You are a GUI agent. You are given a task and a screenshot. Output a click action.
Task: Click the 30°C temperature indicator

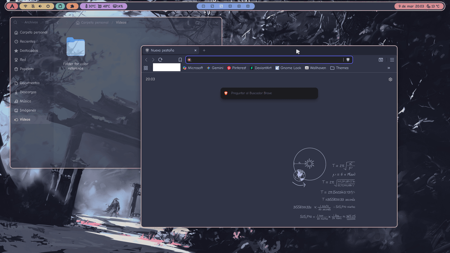pyautogui.click(x=90, y=6)
